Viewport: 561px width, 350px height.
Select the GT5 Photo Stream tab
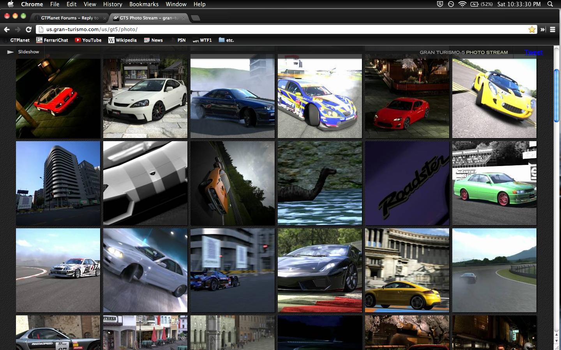(149, 18)
